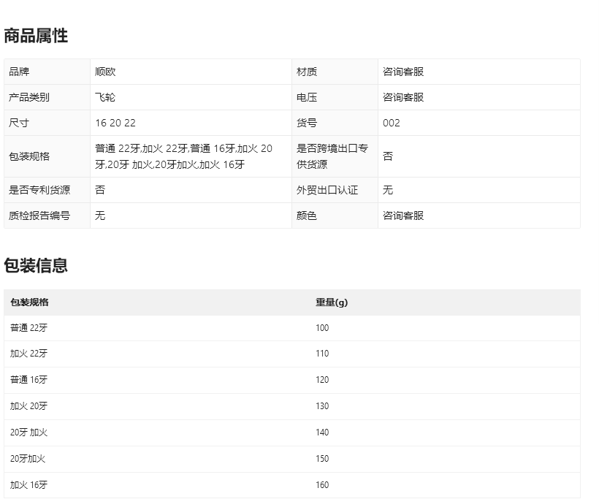599x499 pixels.
Task: Click the 重量(g) column header
Action: [x=332, y=302]
